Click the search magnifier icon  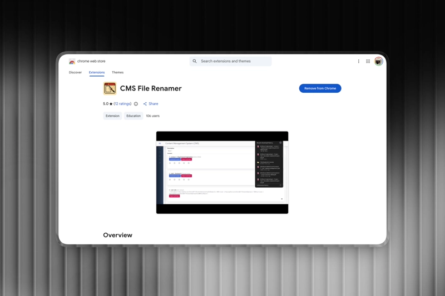[x=195, y=61]
